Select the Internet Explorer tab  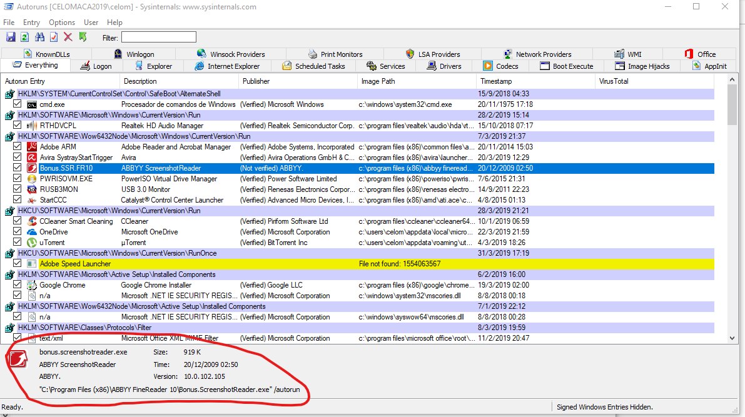[226, 66]
